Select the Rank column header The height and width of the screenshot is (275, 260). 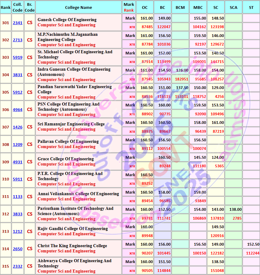6,7
